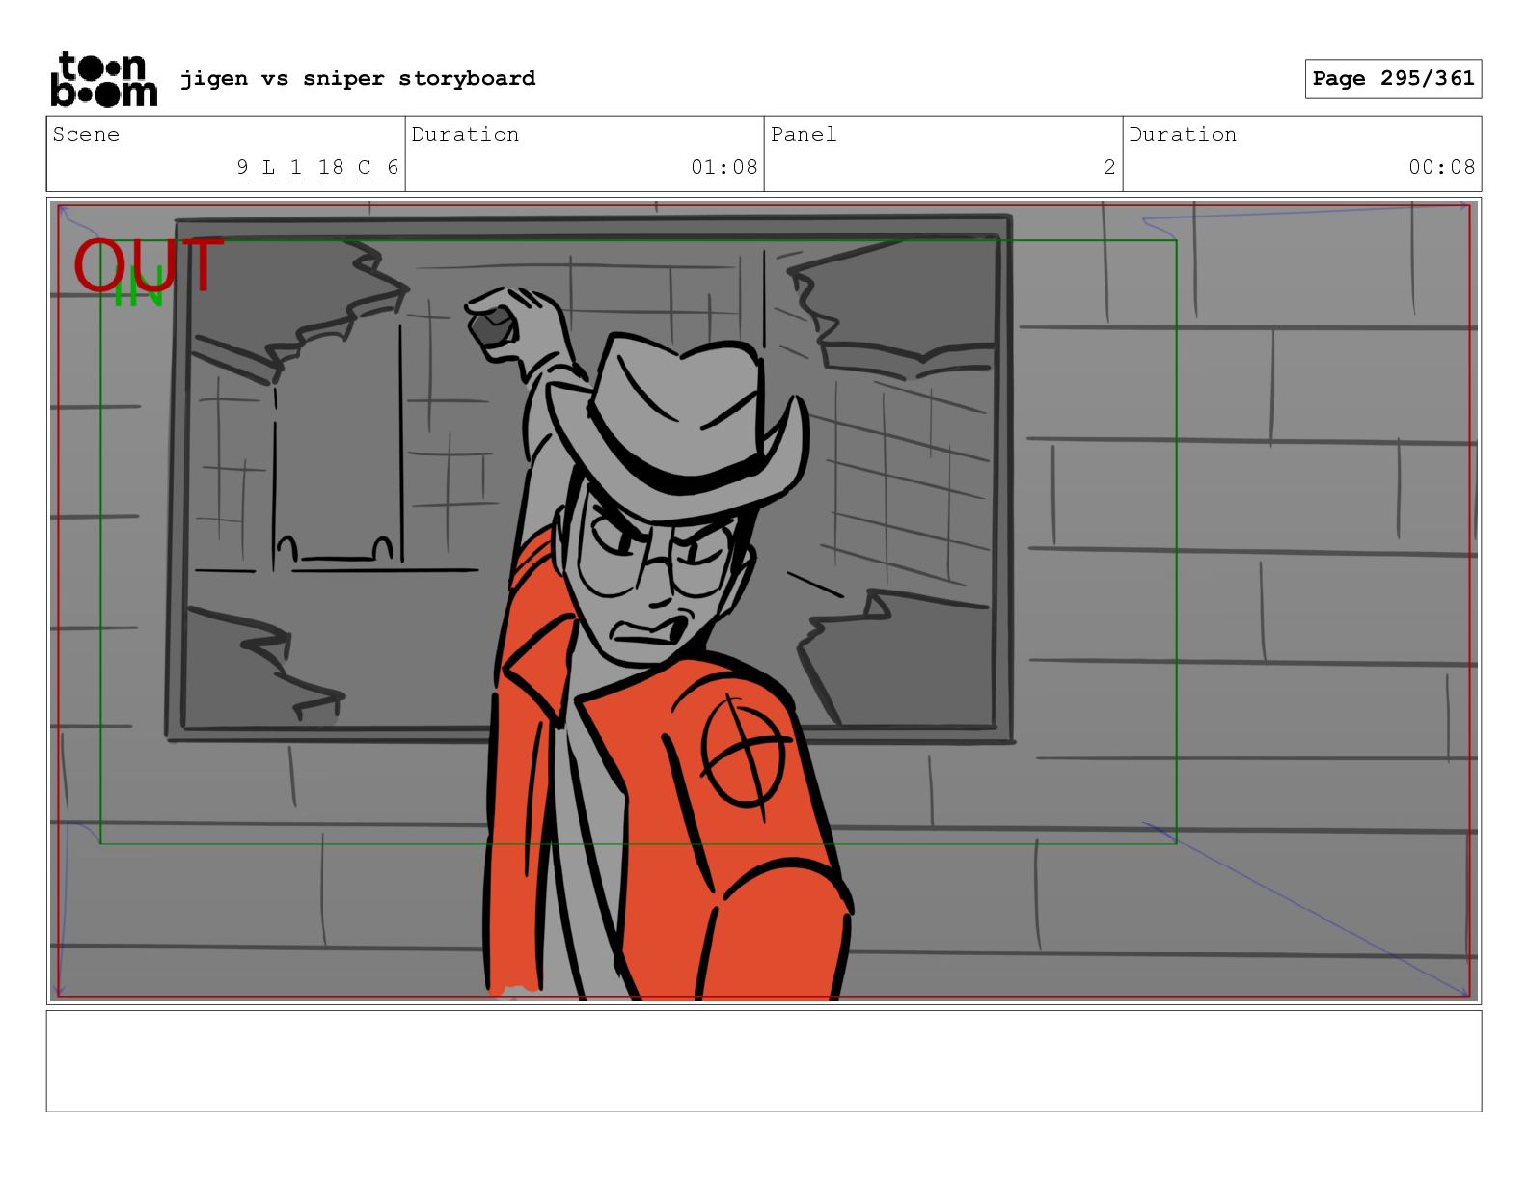Click the red 'OUT' camera frame label
The height and width of the screenshot is (1181, 1528).
pos(149,266)
